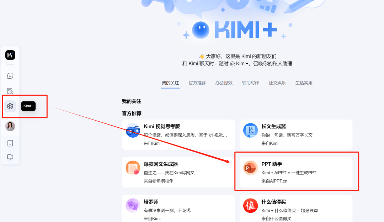Click the PPT 助手 PowerPoint icon

pos(251,168)
